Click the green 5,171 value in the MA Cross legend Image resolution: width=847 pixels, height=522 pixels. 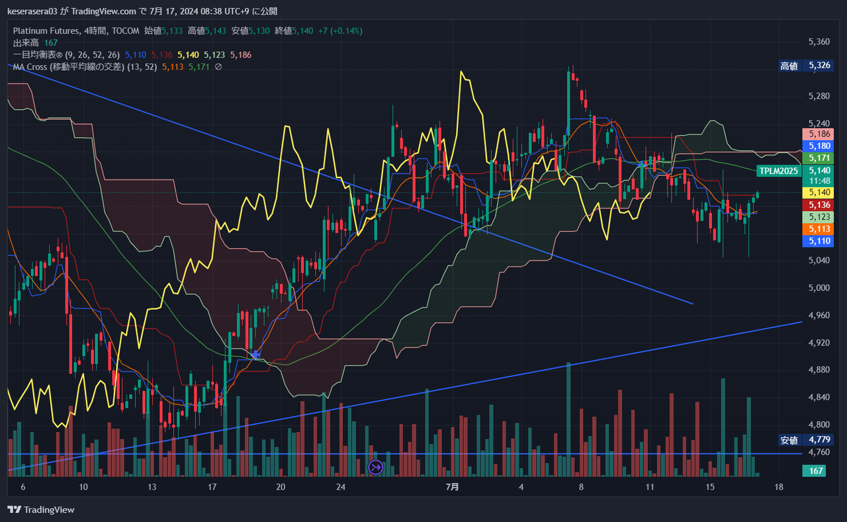199,67
